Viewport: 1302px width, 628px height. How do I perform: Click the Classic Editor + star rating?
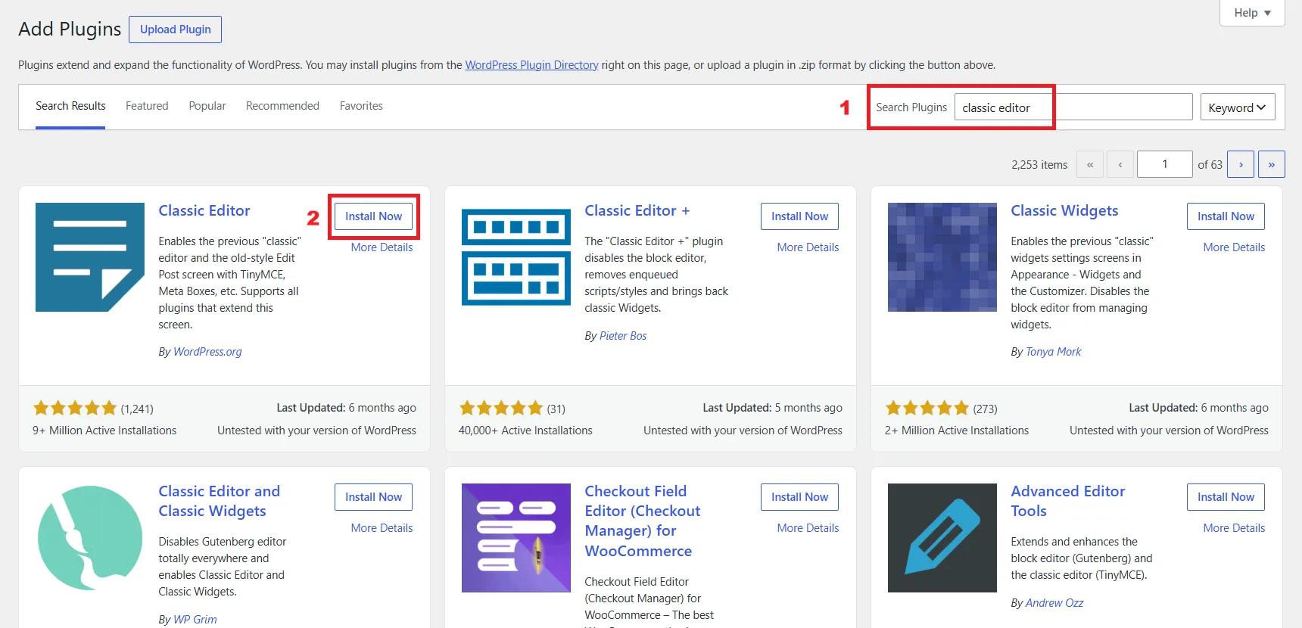(x=501, y=409)
